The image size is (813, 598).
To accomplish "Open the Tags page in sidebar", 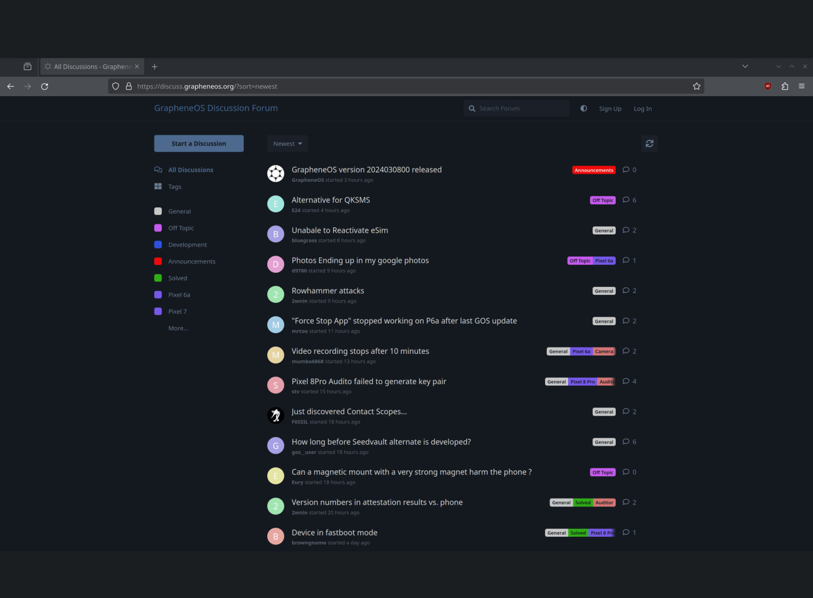I will (x=168, y=187).
